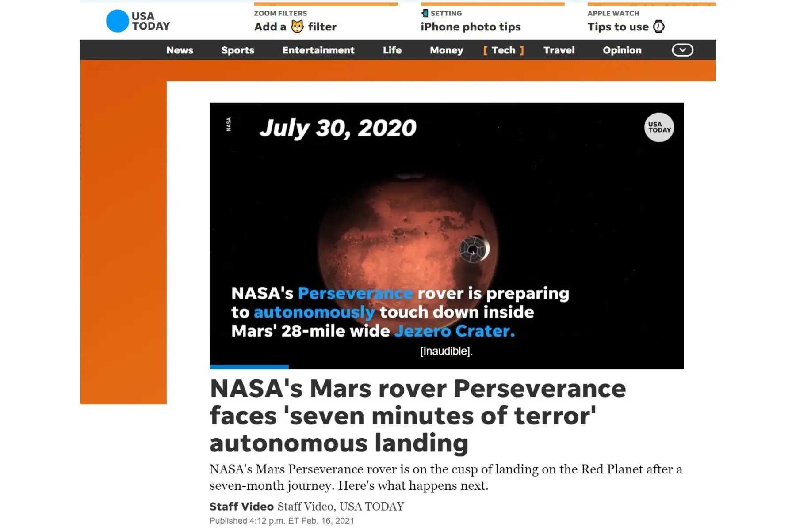Click the cat emoji in Zoom Filters promo
This screenshot has width=796, height=530.
(x=297, y=27)
